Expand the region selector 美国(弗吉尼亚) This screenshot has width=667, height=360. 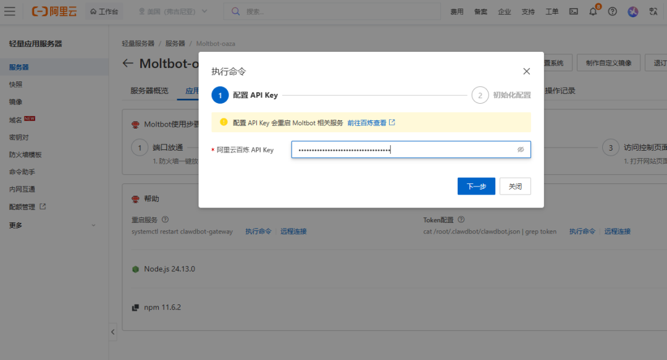[173, 11]
